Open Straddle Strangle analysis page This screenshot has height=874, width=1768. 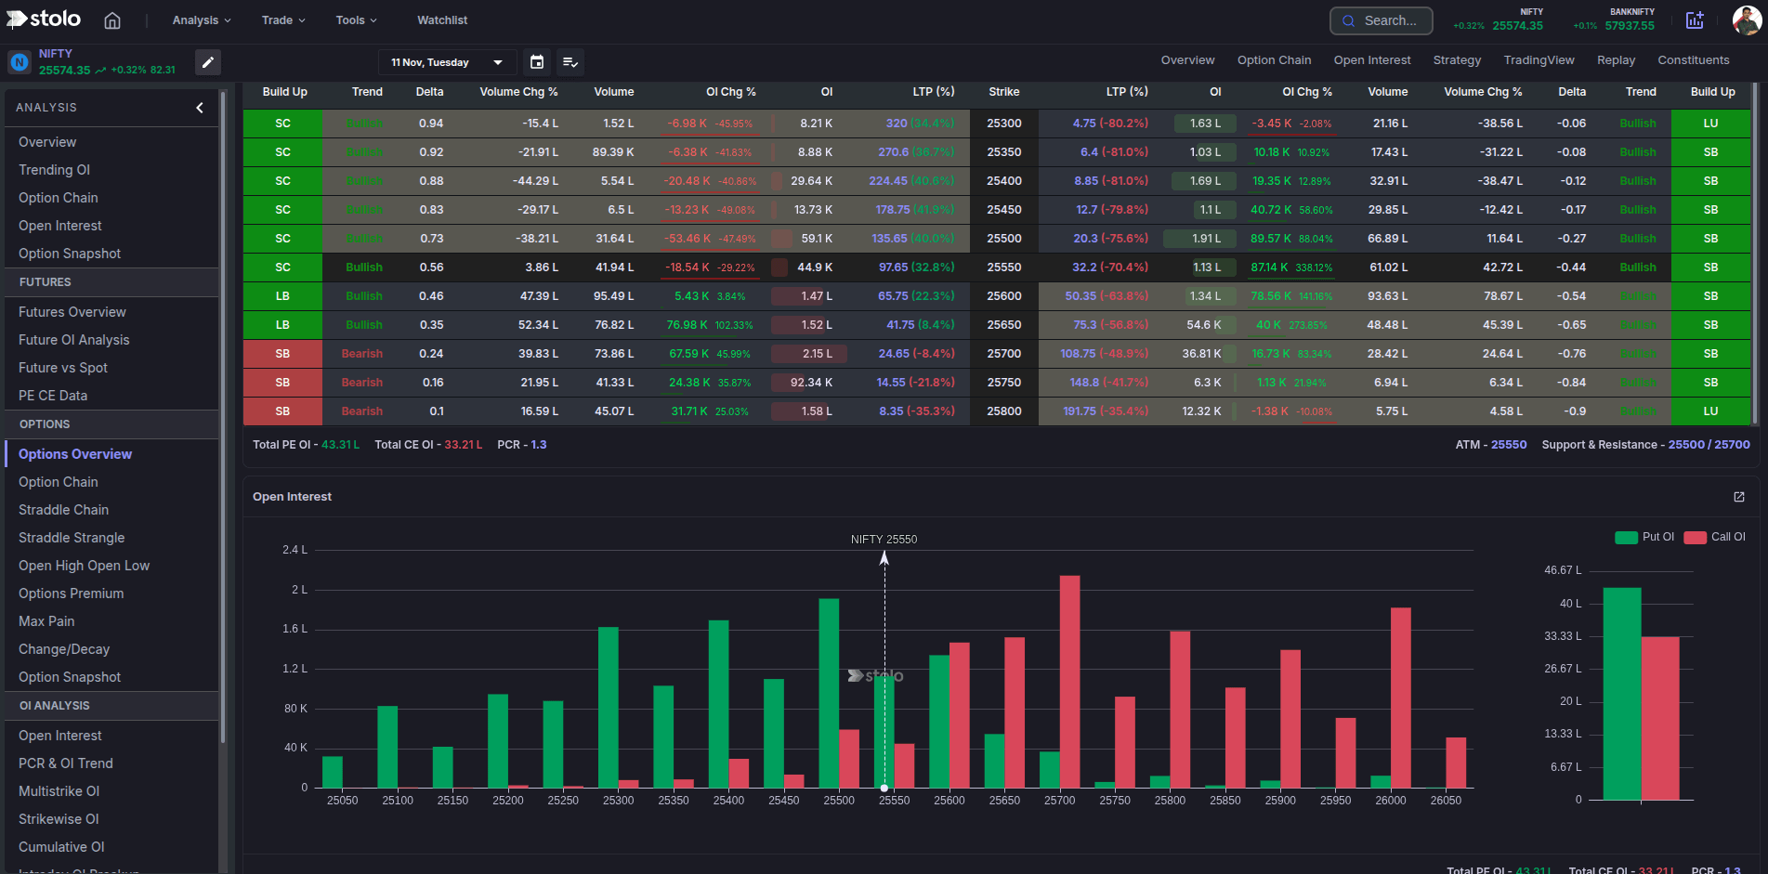[x=72, y=537]
